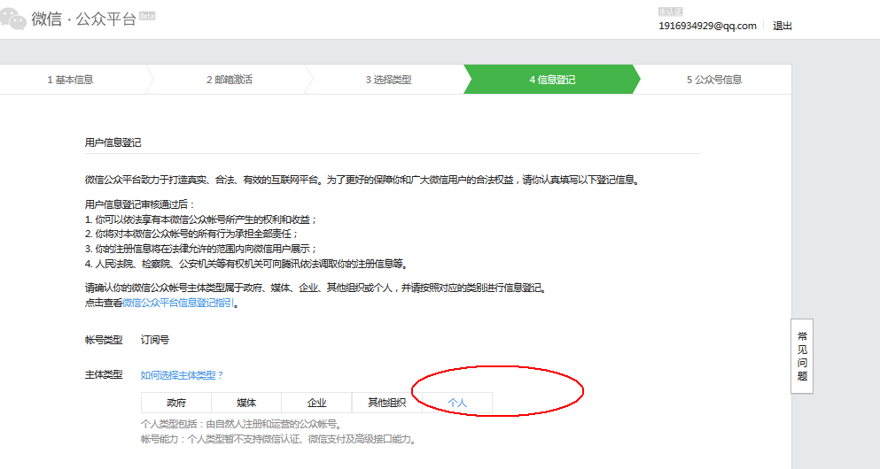Image resolution: width=880 pixels, height=469 pixels.
Task: Click the WeChat chat-bubble logo icon
Action: [12, 20]
